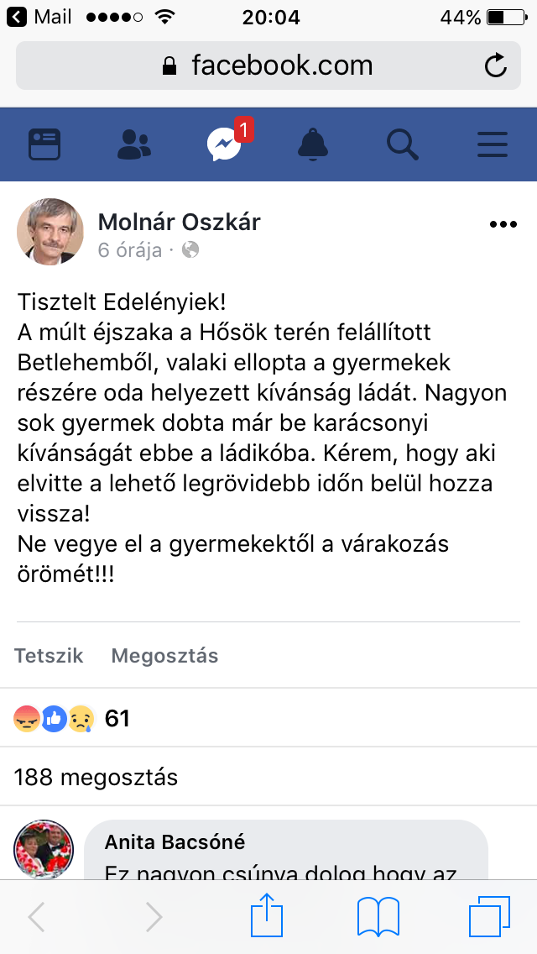Screen dimensions: 537x954
Task: Tap Megosztás to share the post
Action: point(164,656)
